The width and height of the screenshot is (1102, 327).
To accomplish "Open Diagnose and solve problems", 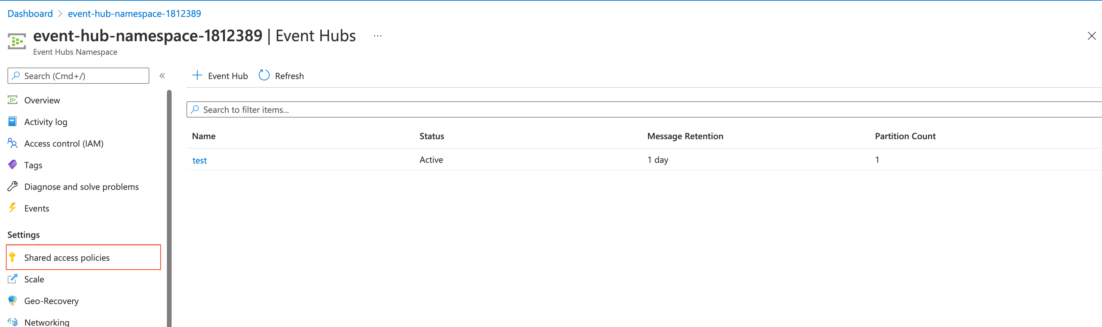I will (x=81, y=186).
